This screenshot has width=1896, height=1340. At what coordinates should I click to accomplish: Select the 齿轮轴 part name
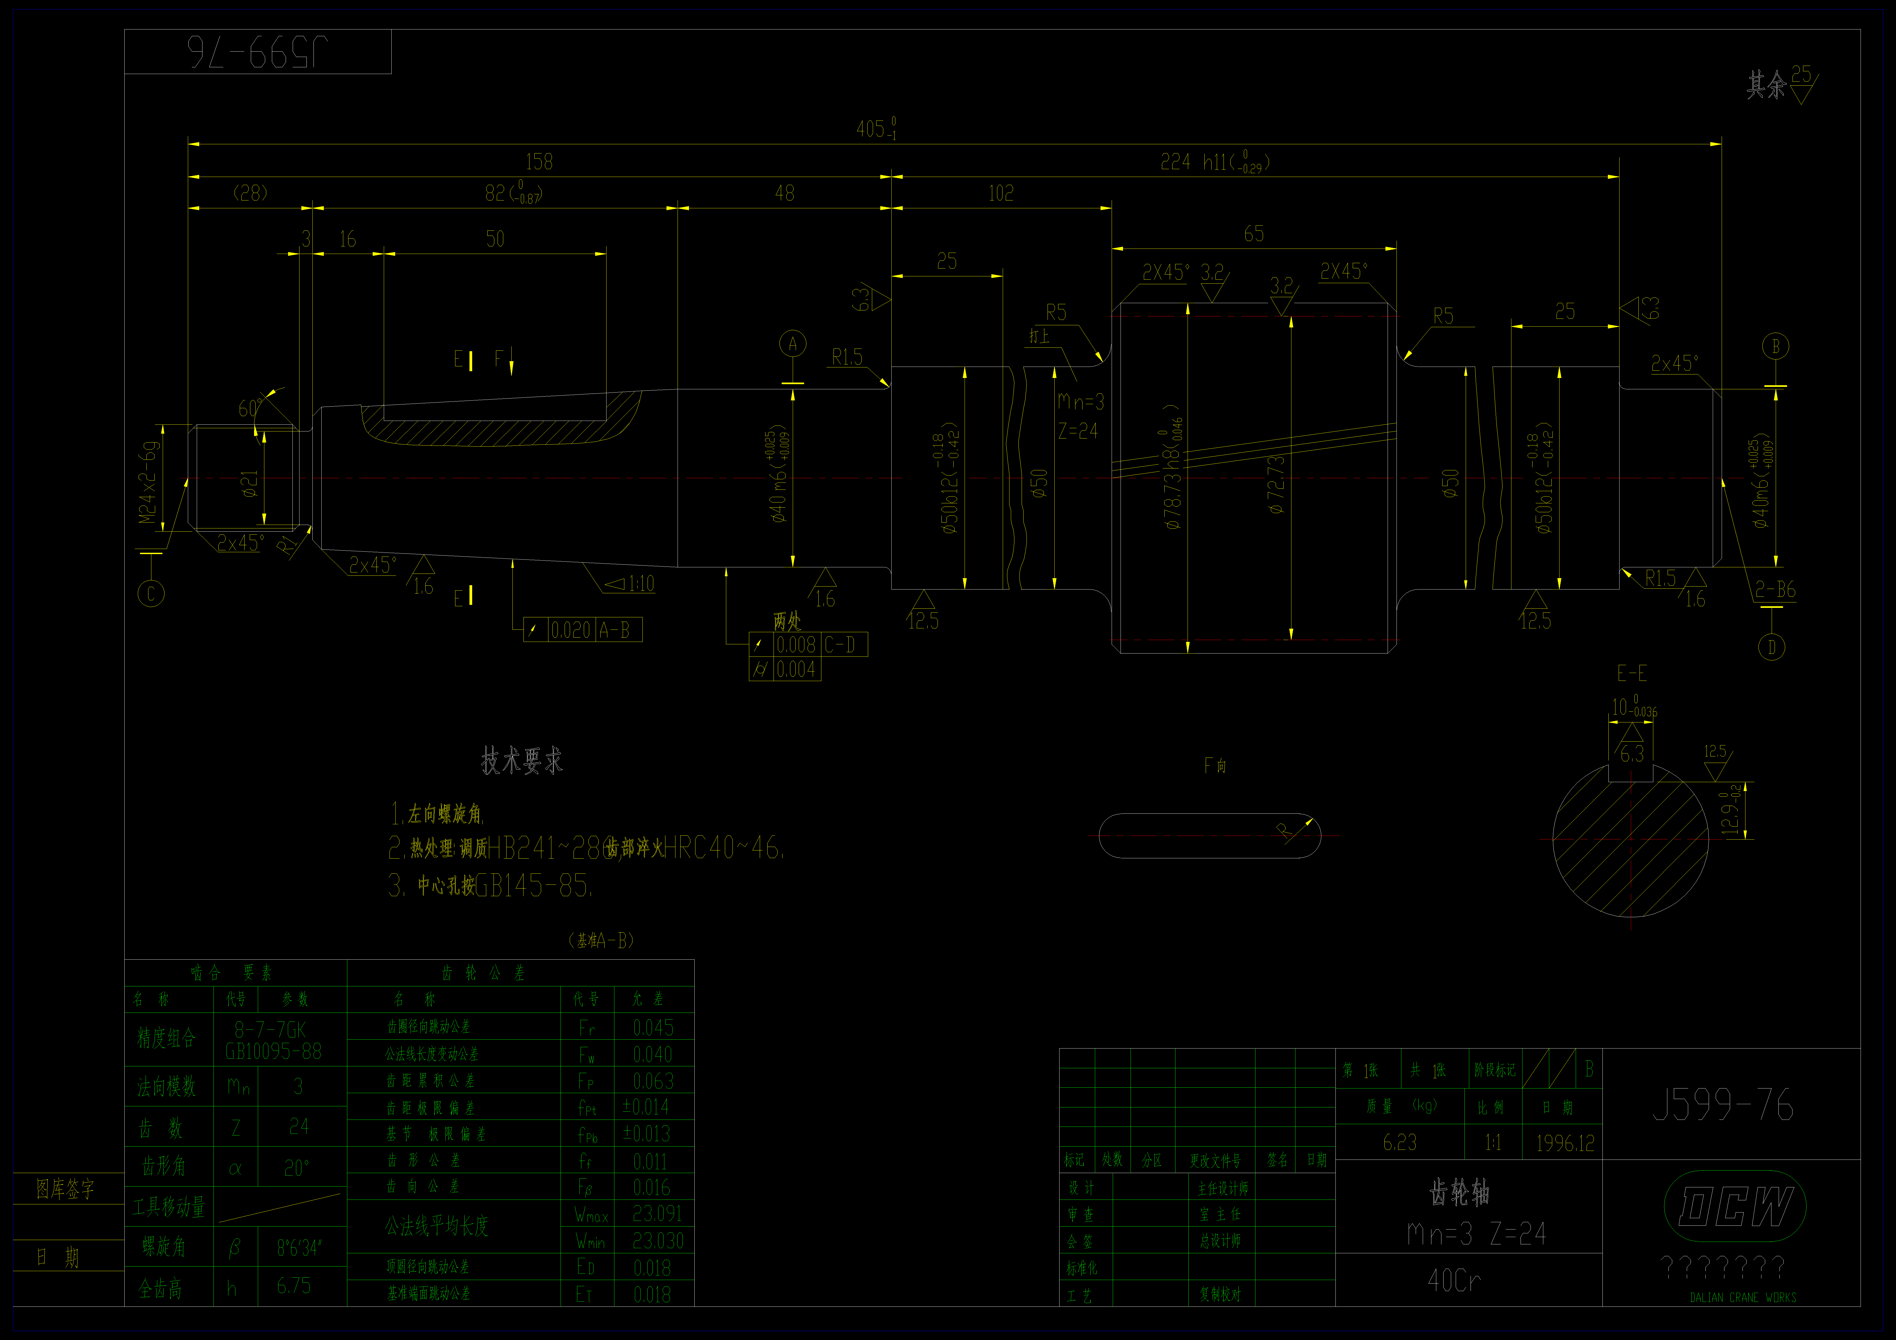[x=1460, y=1192]
